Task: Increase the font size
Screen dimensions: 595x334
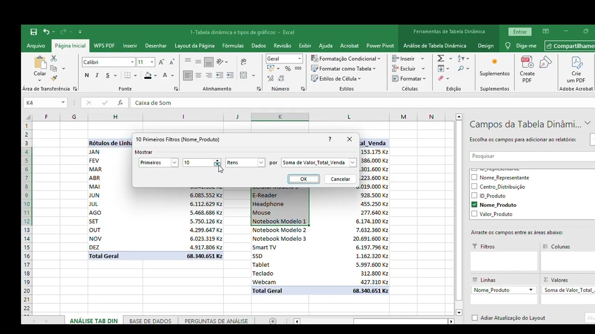Action: [161, 62]
